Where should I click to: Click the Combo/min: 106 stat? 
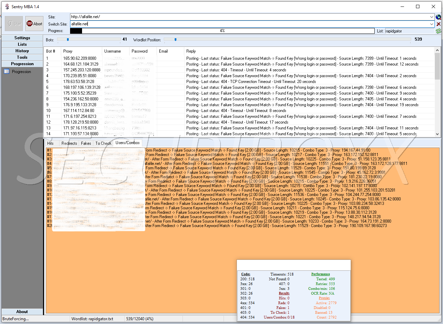point(321,288)
